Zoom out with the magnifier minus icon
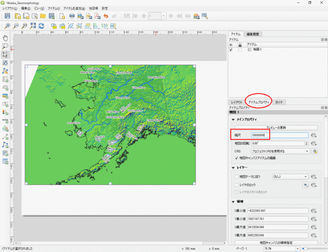This screenshot has width=328, height=252. tap(16, 26)
